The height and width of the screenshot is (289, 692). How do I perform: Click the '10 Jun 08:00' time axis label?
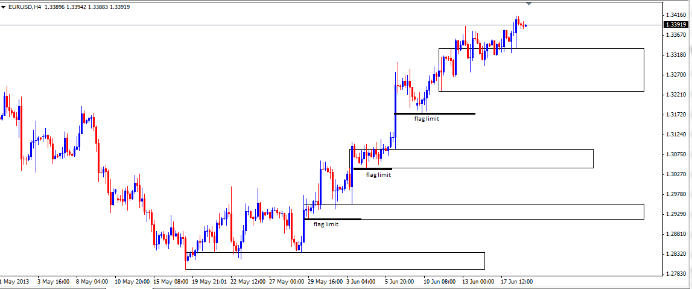439,282
